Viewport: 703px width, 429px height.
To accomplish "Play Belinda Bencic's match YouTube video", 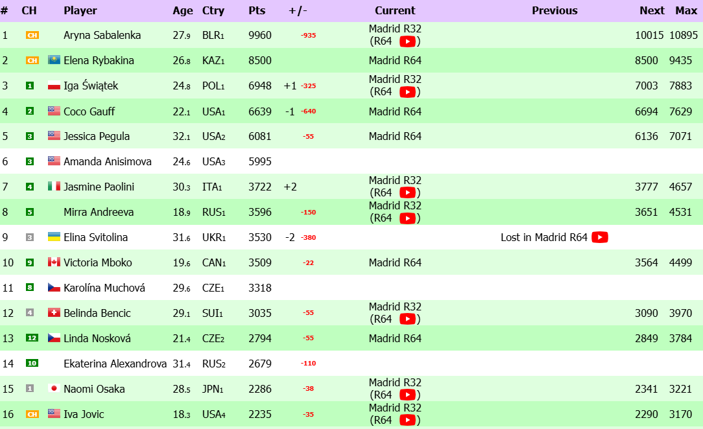I will click(x=407, y=319).
